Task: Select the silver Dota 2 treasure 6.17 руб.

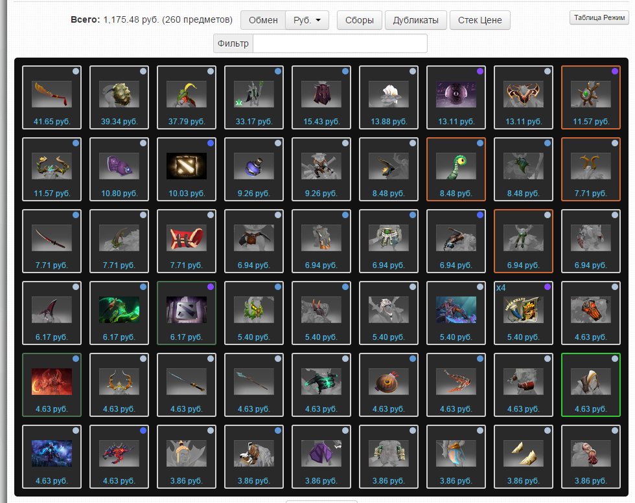Action: [187, 313]
